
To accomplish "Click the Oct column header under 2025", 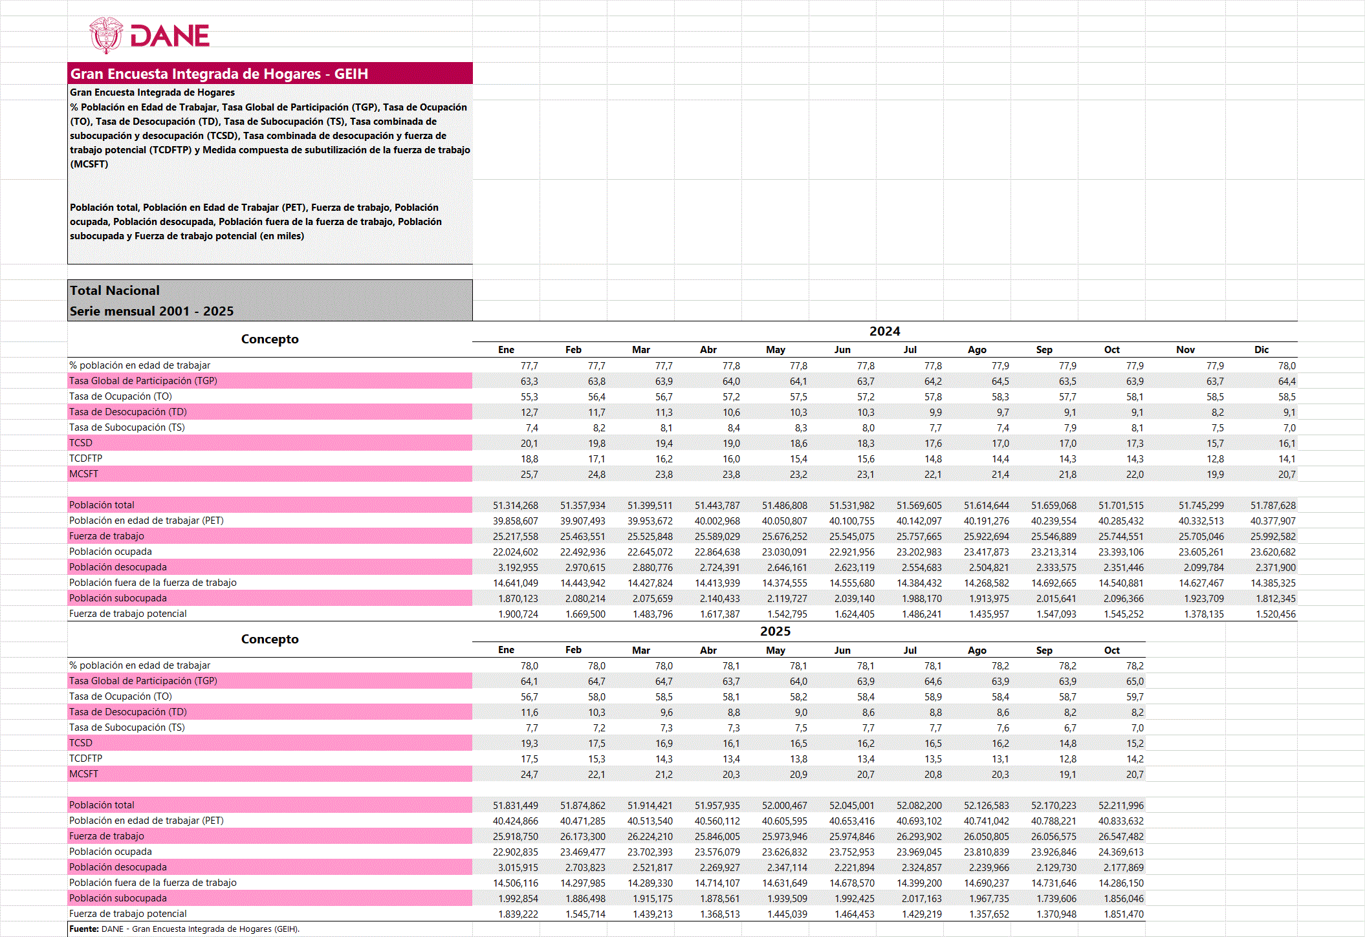I will coord(1111,650).
